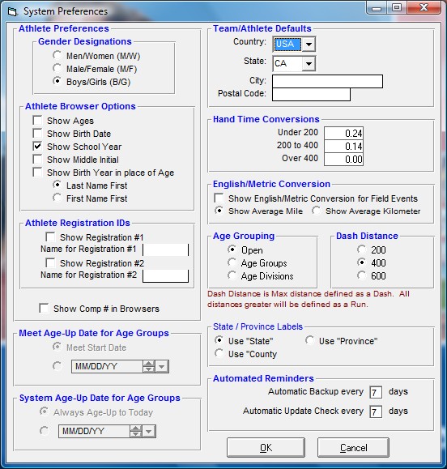Select Use "Province" label option

pos(310,340)
